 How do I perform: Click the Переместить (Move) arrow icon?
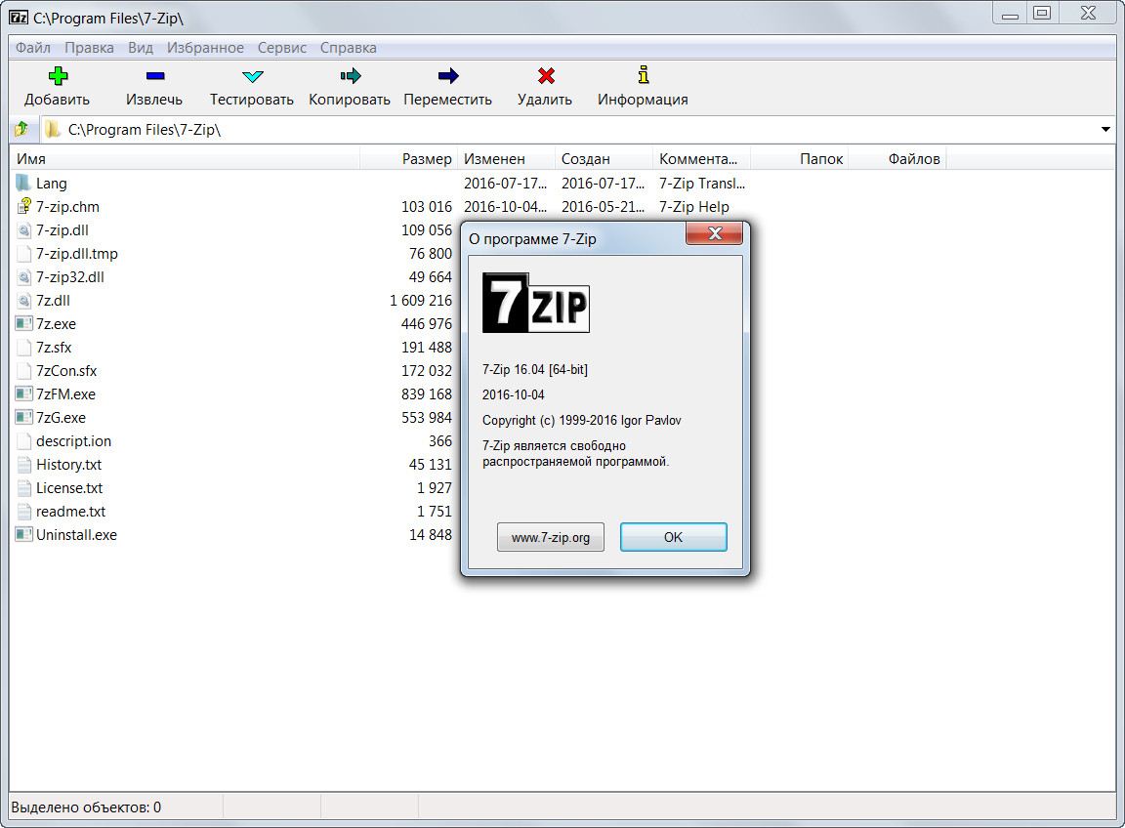click(447, 75)
